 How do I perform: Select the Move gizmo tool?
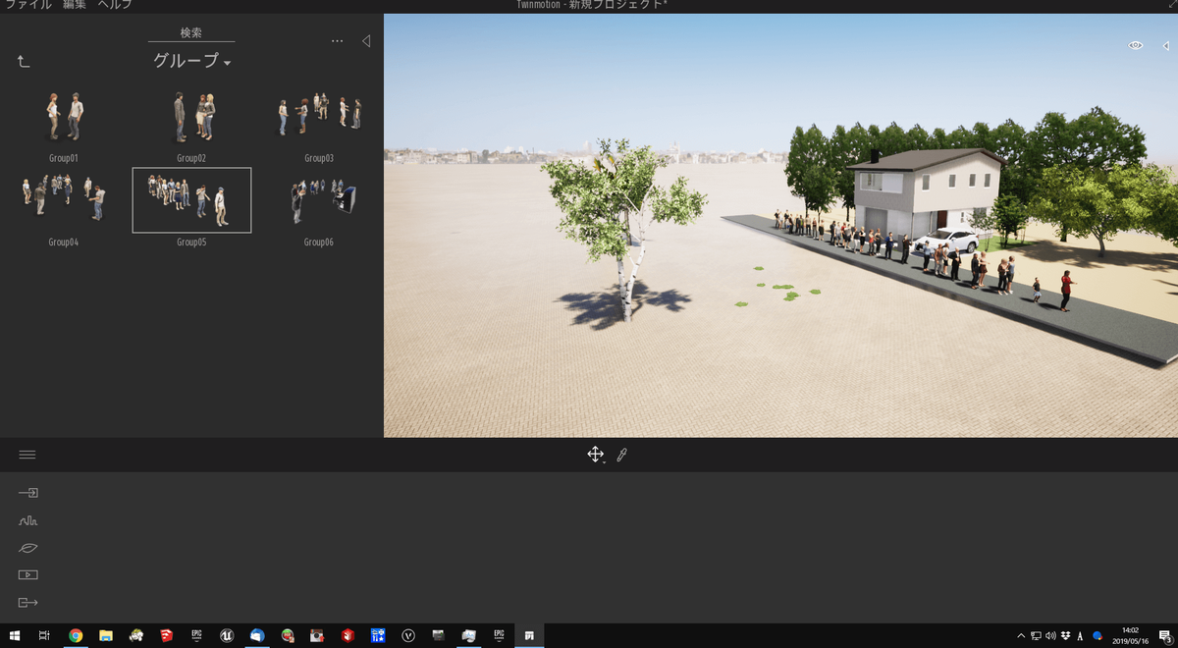click(595, 454)
